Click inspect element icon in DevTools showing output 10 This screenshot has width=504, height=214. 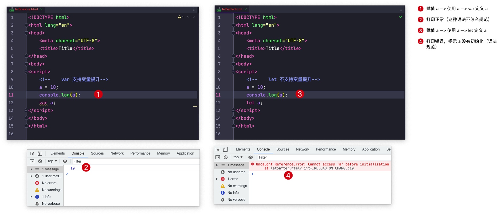pos(32,153)
